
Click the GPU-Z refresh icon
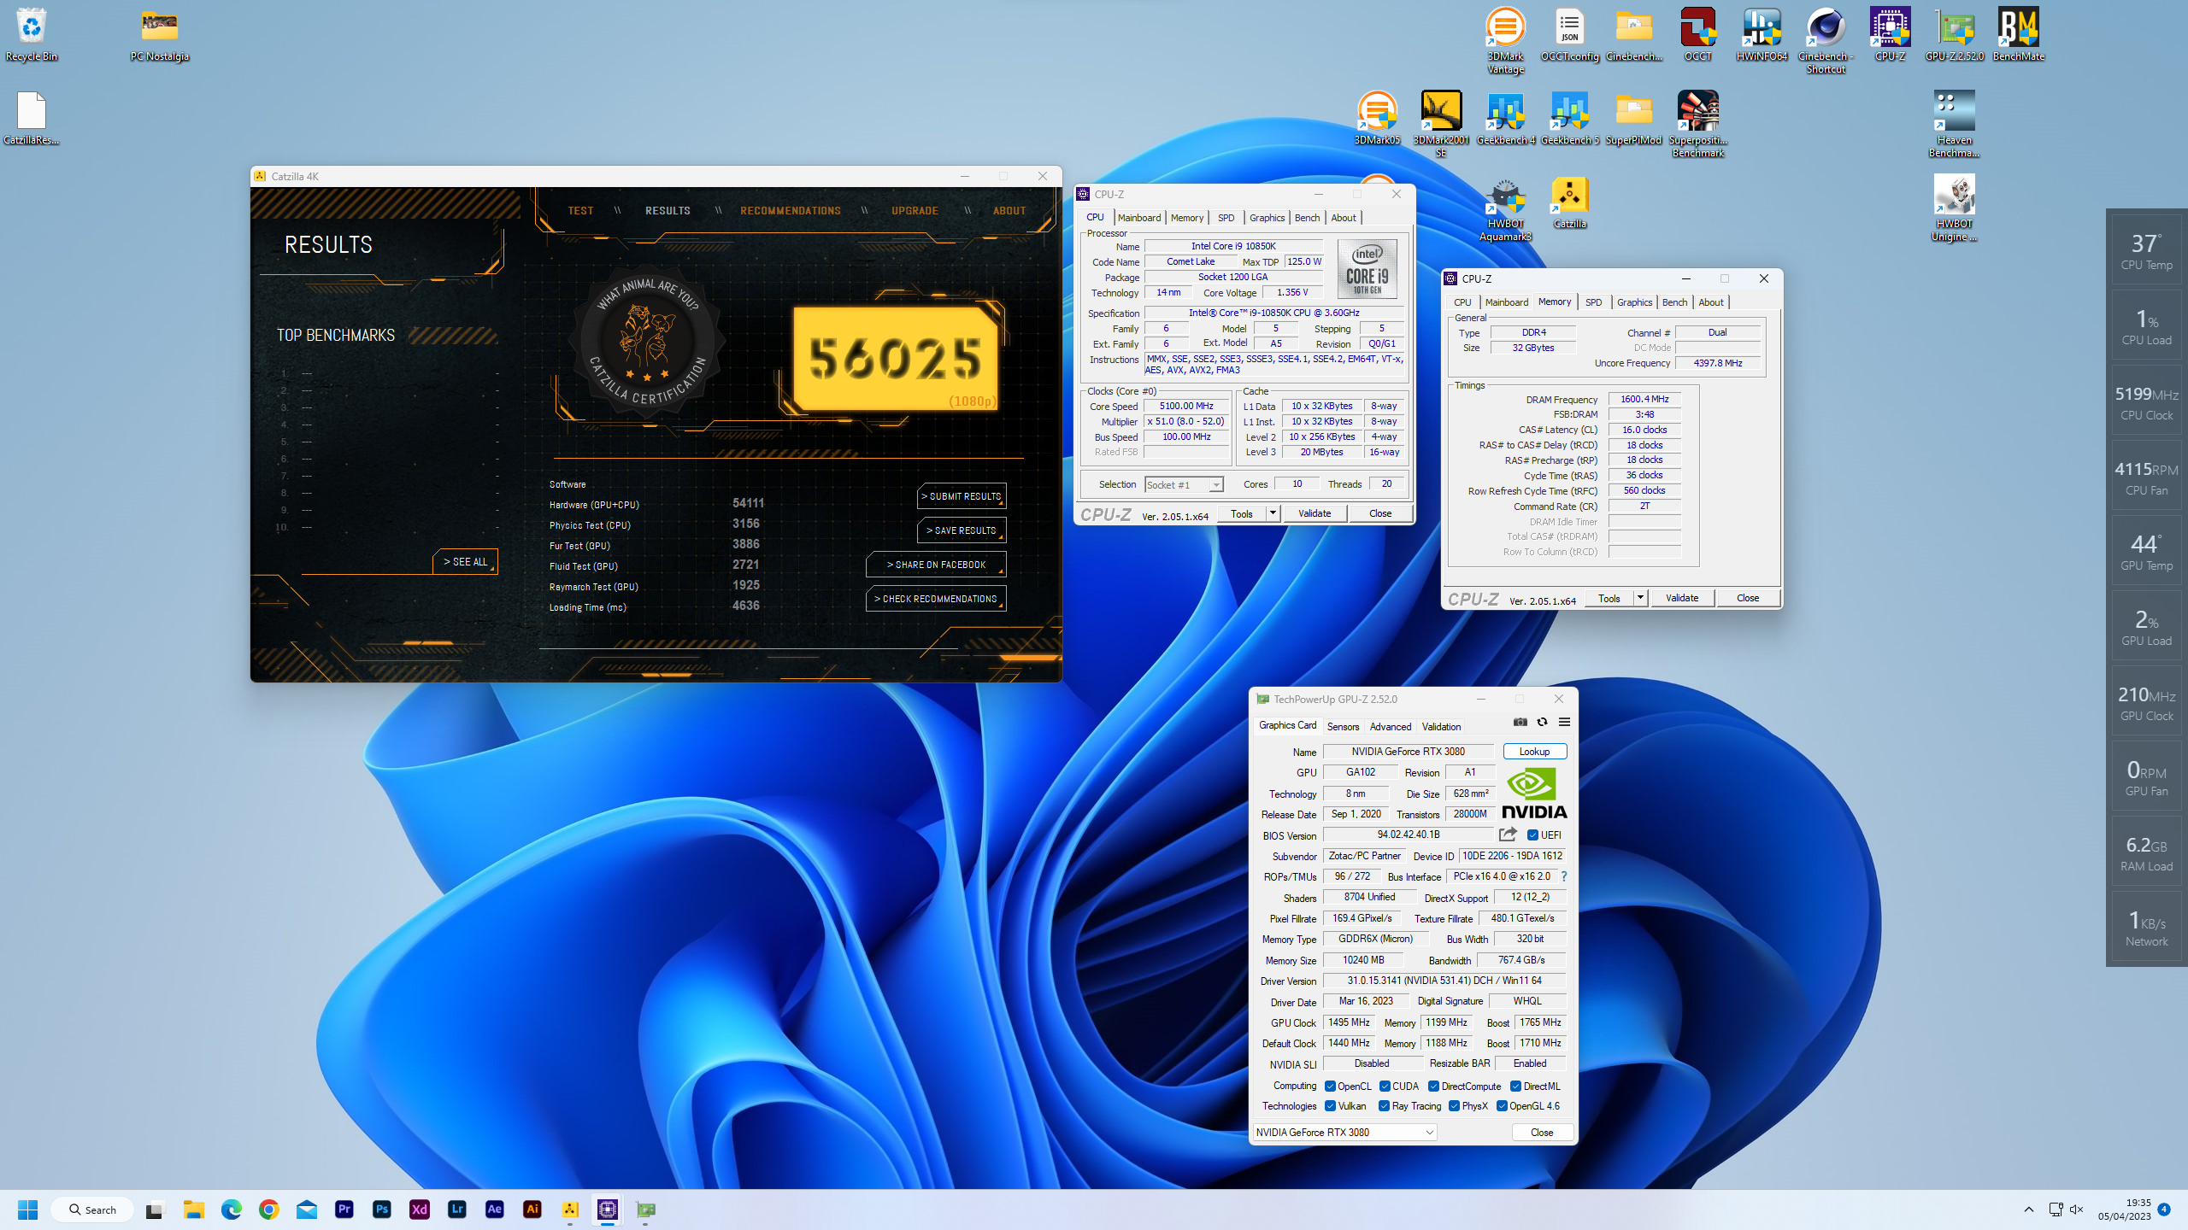1542,722
